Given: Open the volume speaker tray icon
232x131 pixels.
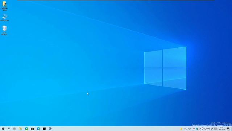Looking at the screenshot, I should point(208,128).
